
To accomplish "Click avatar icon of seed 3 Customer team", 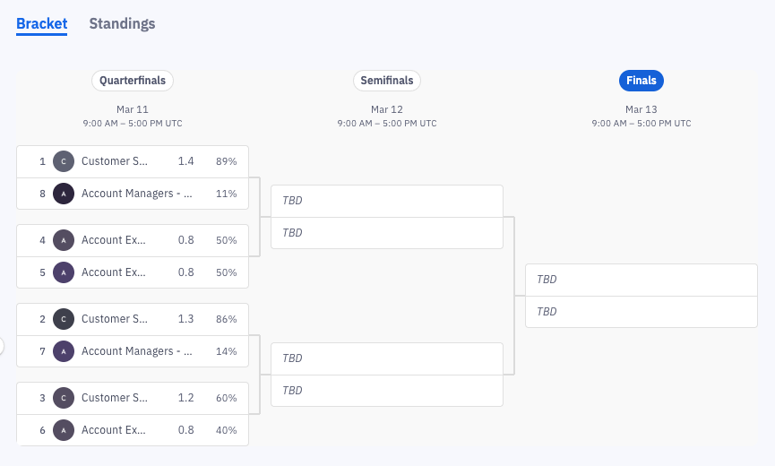I will tap(63, 398).
